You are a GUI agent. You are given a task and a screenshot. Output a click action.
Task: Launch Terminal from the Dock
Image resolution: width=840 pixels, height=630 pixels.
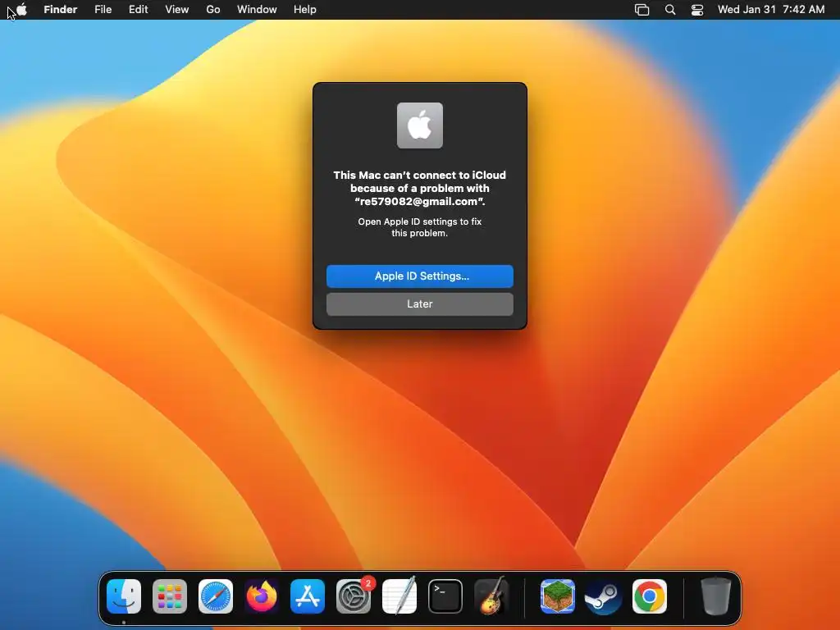(445, 596)
